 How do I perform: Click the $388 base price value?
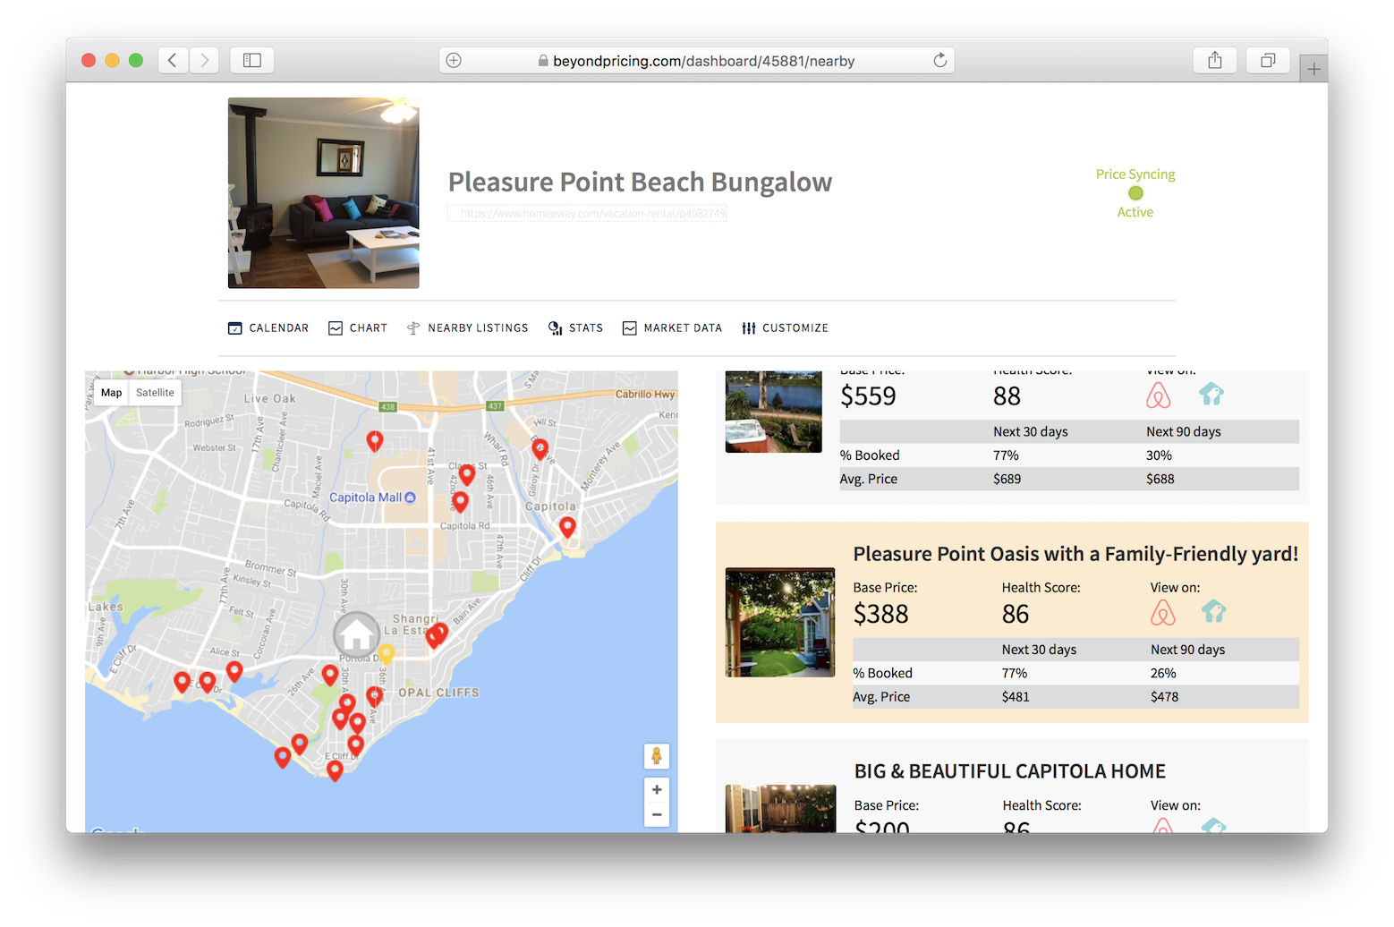coord(880,614)
